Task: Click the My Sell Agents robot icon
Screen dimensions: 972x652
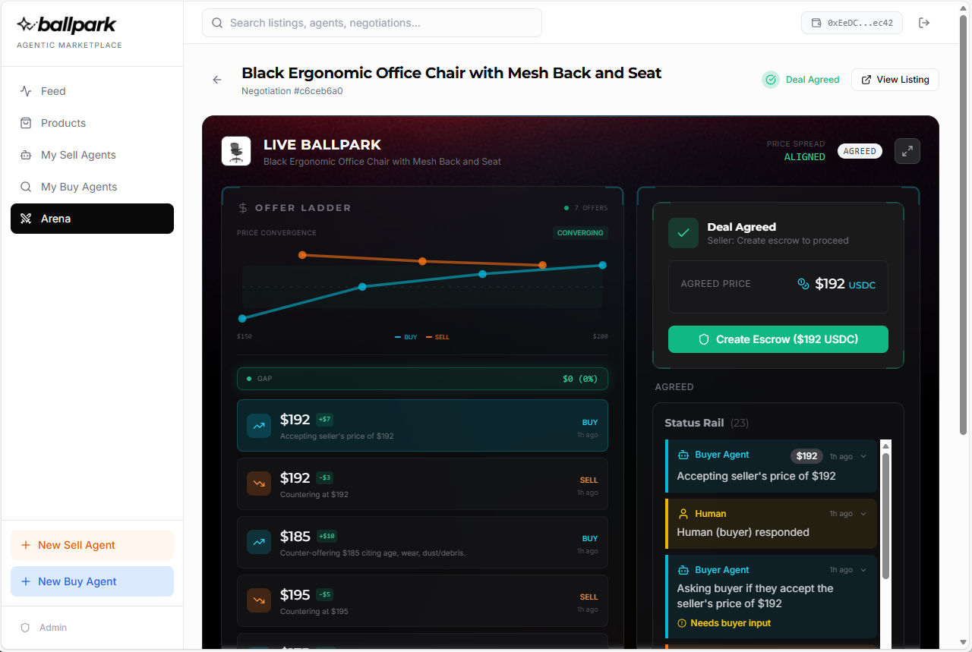Action: (26, 155)
